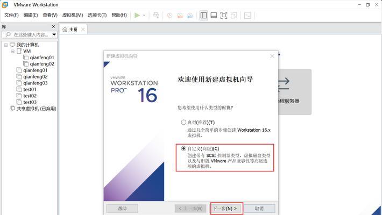Click the 取消 button in wizard
Screen dimensions: 382x215
coord(259,209)
